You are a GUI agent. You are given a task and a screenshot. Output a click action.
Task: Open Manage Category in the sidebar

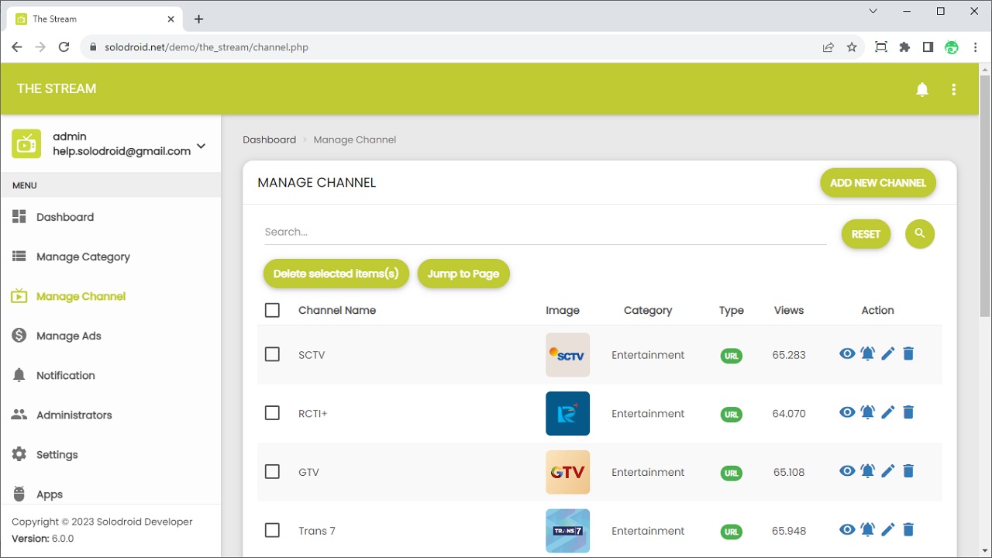[83, 257]
